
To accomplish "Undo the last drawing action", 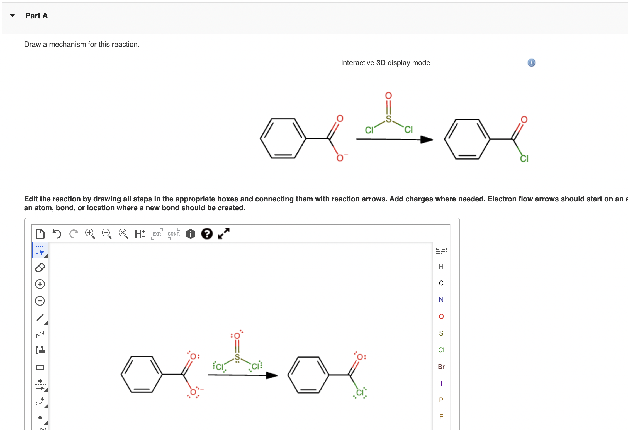I will point(57,234).
